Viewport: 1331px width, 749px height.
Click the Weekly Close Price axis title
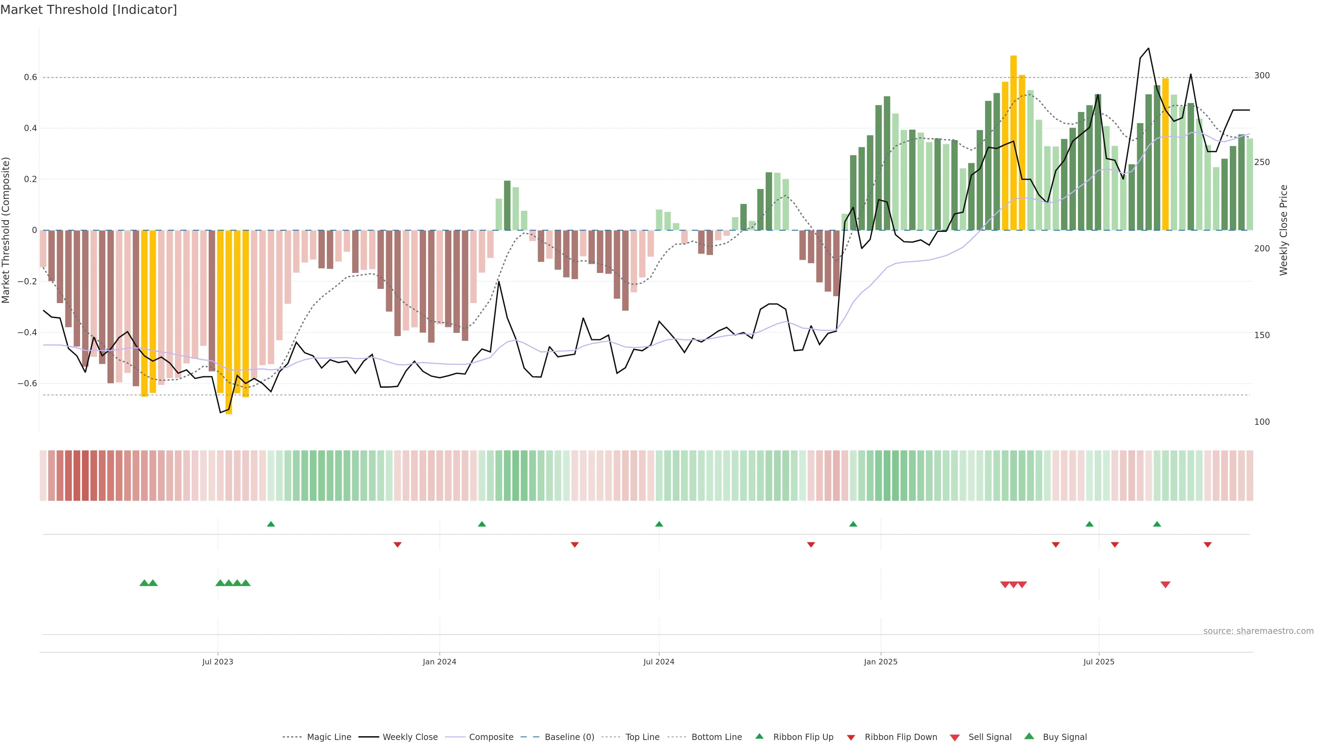(x=1284, y=230)
